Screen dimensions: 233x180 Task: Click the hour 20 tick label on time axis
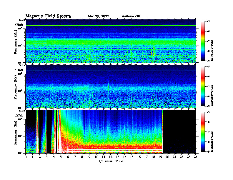pyautogui.click(x=167, y=157)
